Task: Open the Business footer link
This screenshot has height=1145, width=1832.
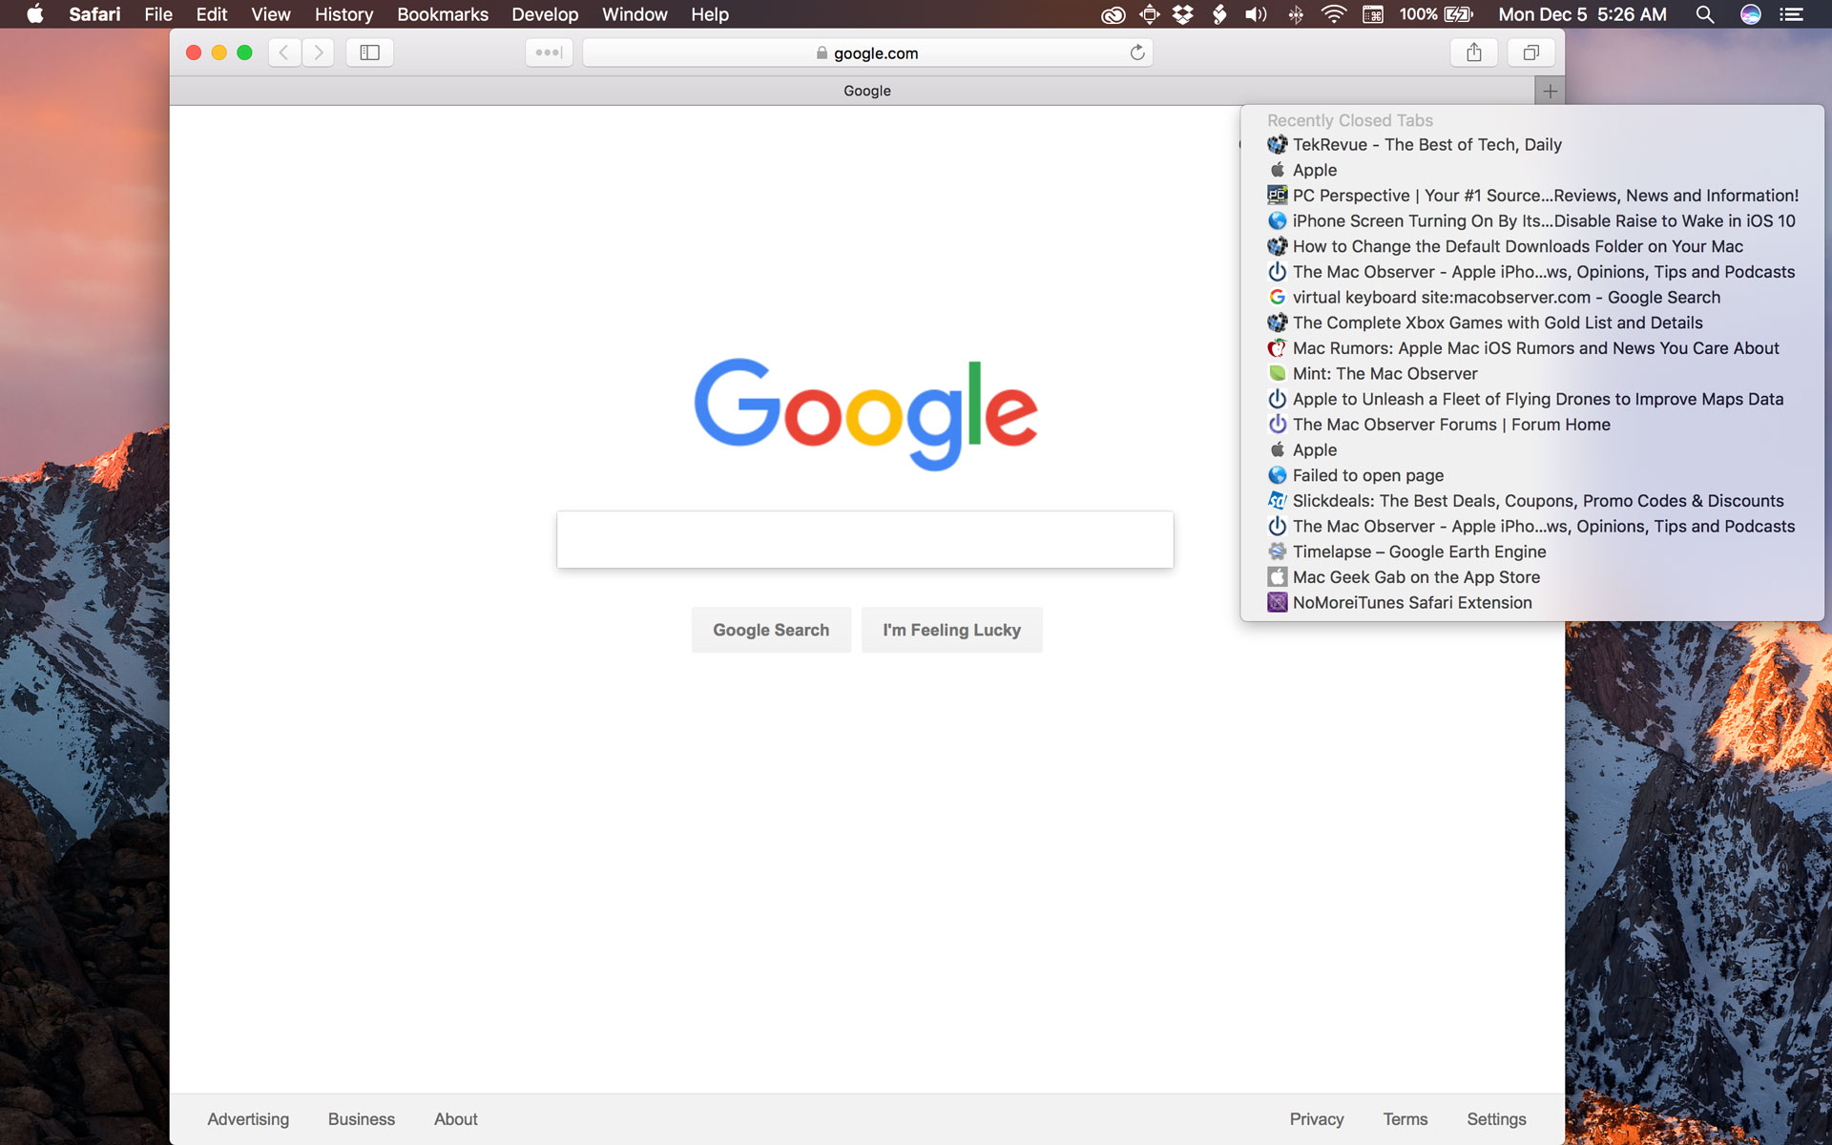Action: [x=362, y=1119]
